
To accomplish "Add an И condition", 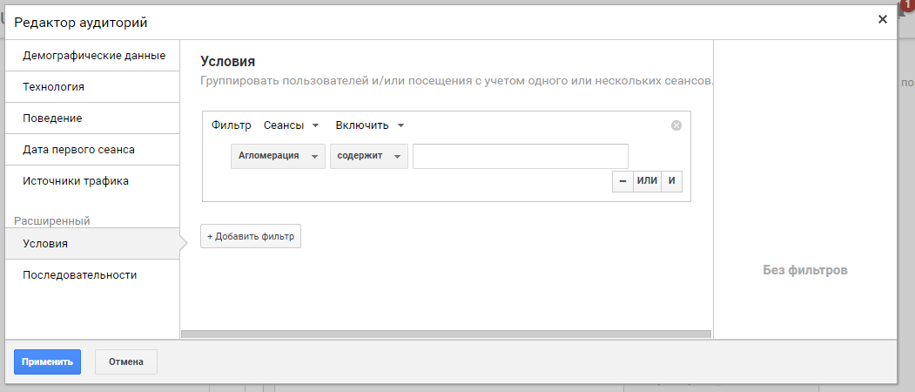I will tap(671, 181).
